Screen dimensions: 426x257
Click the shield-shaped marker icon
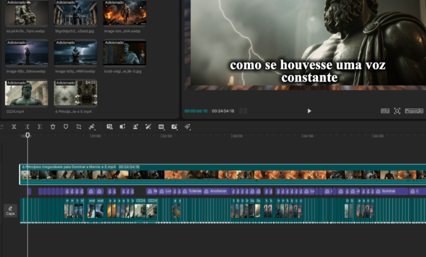pyautogui.click(x=65, y=127)
